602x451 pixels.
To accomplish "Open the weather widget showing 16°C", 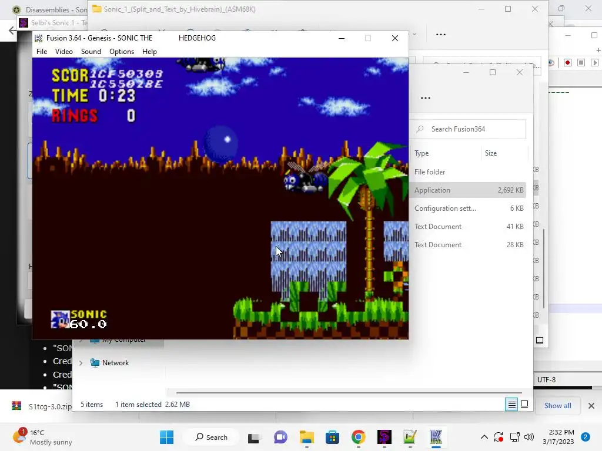I will click(x=42, y=437).
